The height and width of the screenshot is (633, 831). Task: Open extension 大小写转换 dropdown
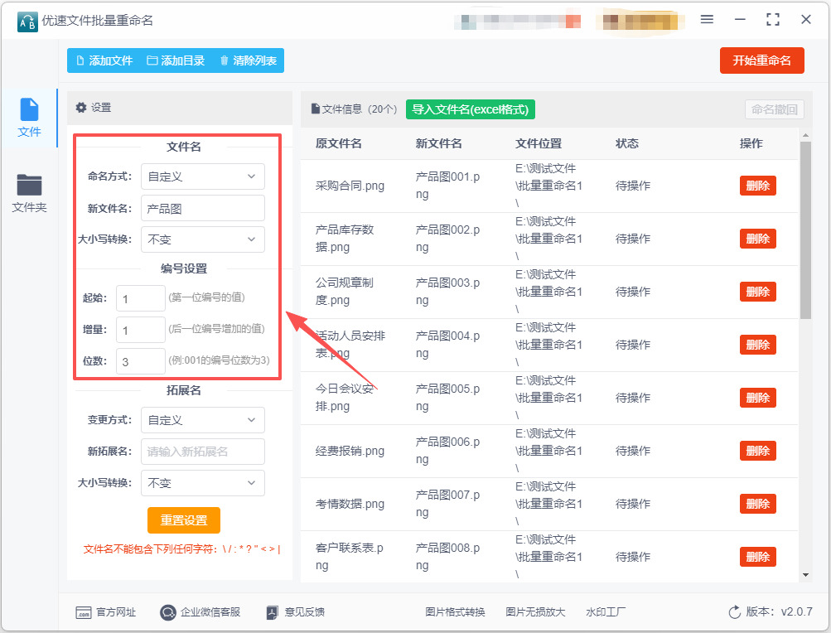[x=202, y=483]
